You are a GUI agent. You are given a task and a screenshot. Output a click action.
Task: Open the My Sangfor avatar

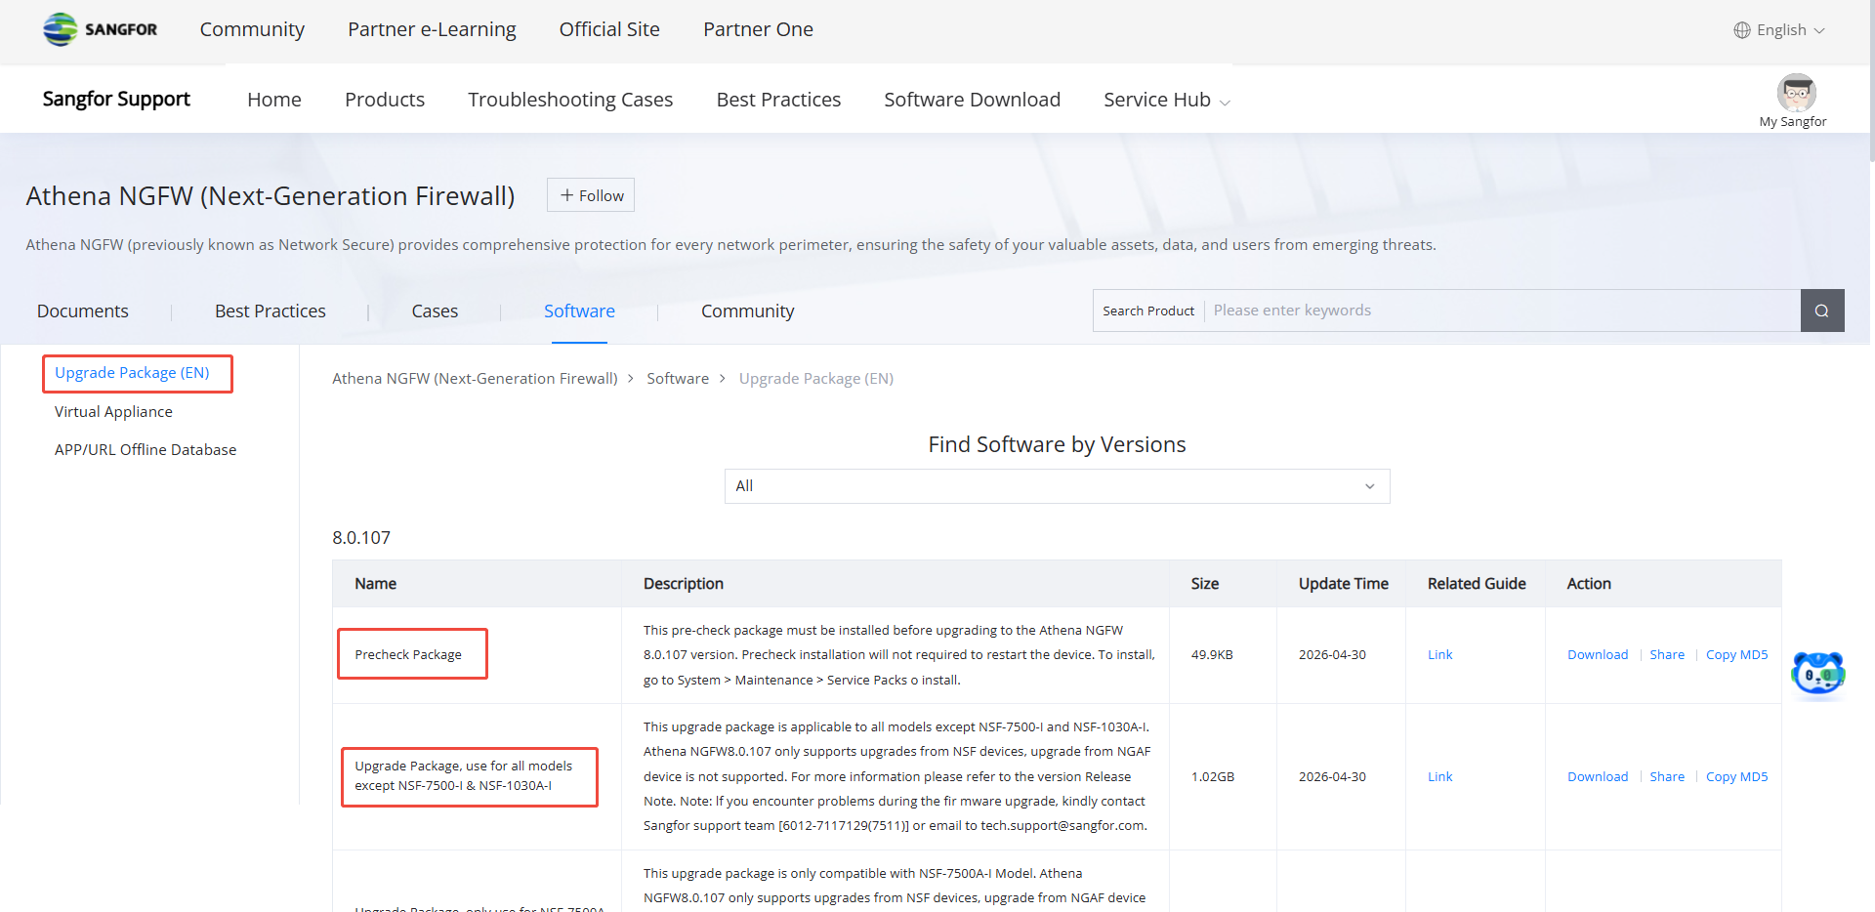coord(1796,93)
